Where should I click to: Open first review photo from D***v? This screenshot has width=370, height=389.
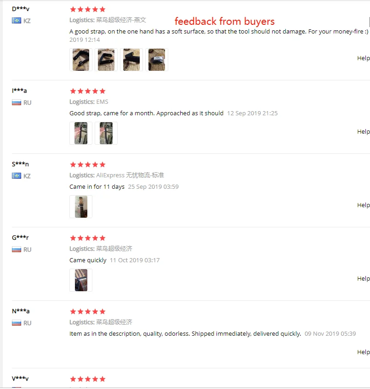81,60
